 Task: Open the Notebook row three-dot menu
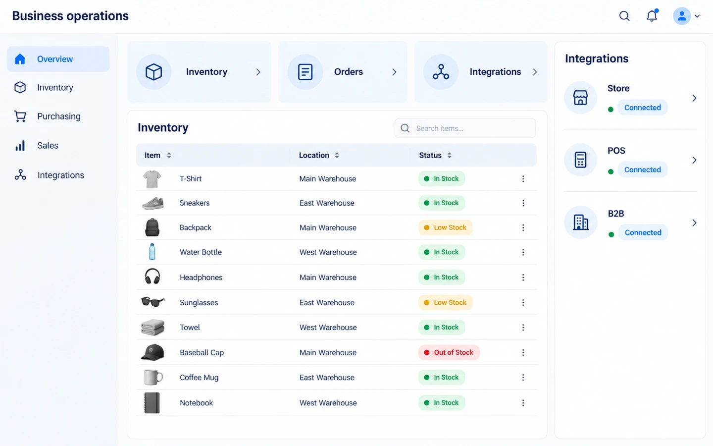click(523, 403)
